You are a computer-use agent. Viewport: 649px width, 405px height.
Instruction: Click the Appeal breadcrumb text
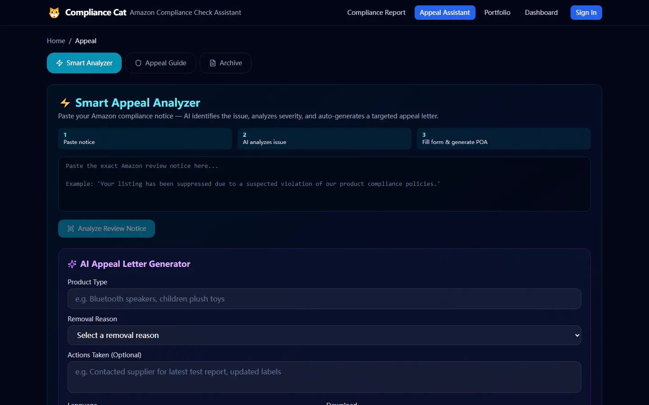click(x=86, y=41)
